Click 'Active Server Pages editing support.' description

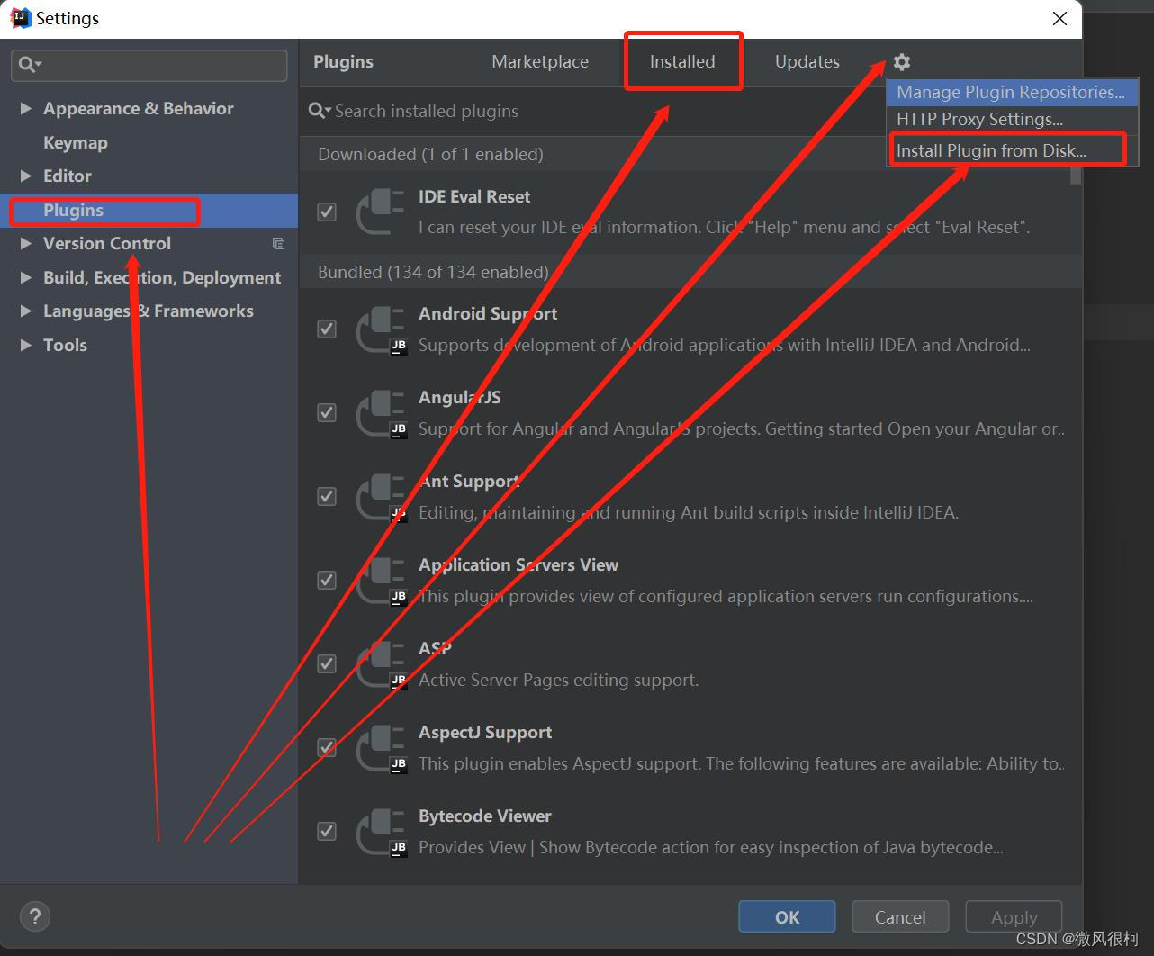tap(558, 681)
